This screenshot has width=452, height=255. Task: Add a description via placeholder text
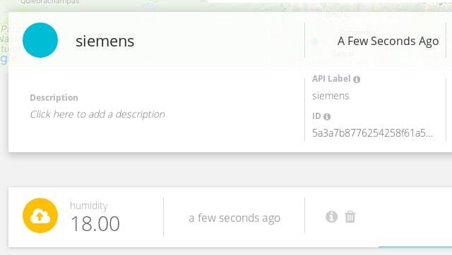97,114
